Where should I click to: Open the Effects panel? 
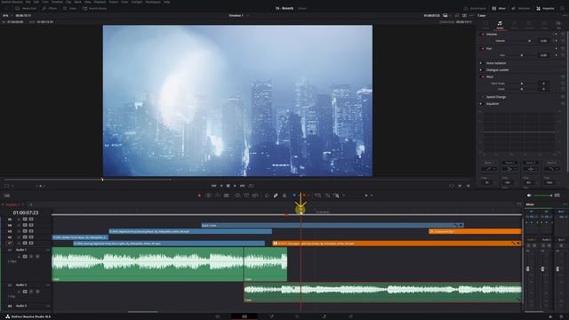[x=50, y=8]
